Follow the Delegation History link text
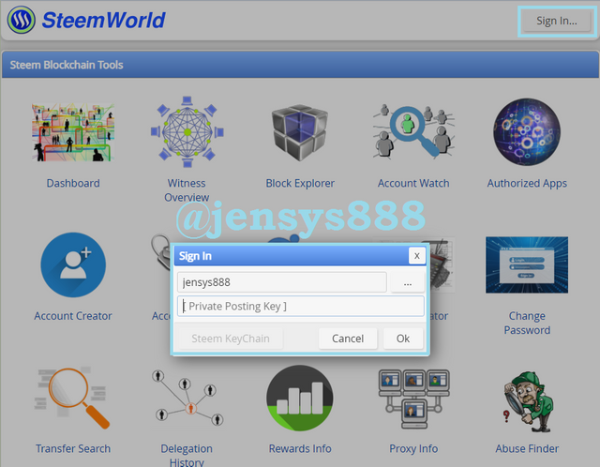Screen dimensions: 600x467 pyautogui.click(x=187, y=455)
